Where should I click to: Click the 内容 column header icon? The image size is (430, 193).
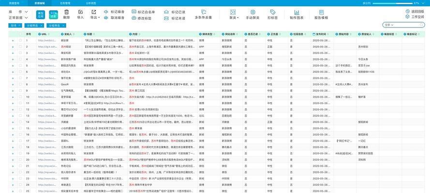[x=131, y=34]
